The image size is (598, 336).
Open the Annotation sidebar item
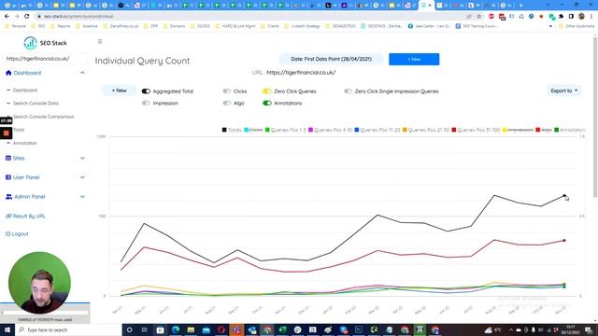[x=25, y=143]
